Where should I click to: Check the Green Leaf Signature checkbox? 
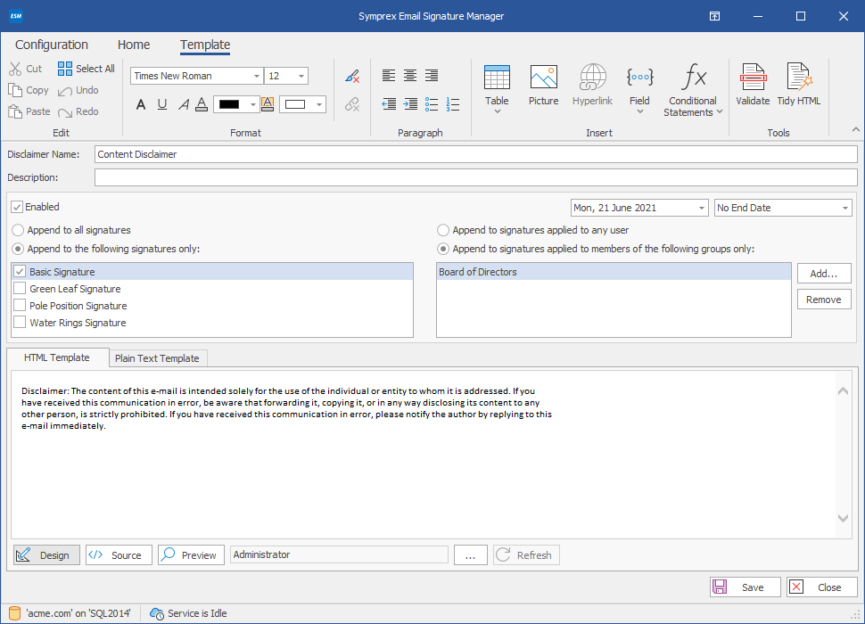tap(20, 288)
